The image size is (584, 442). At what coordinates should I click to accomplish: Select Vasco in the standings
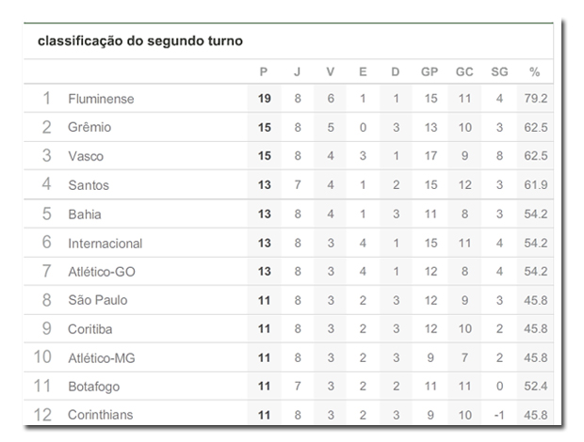(86, 156)
